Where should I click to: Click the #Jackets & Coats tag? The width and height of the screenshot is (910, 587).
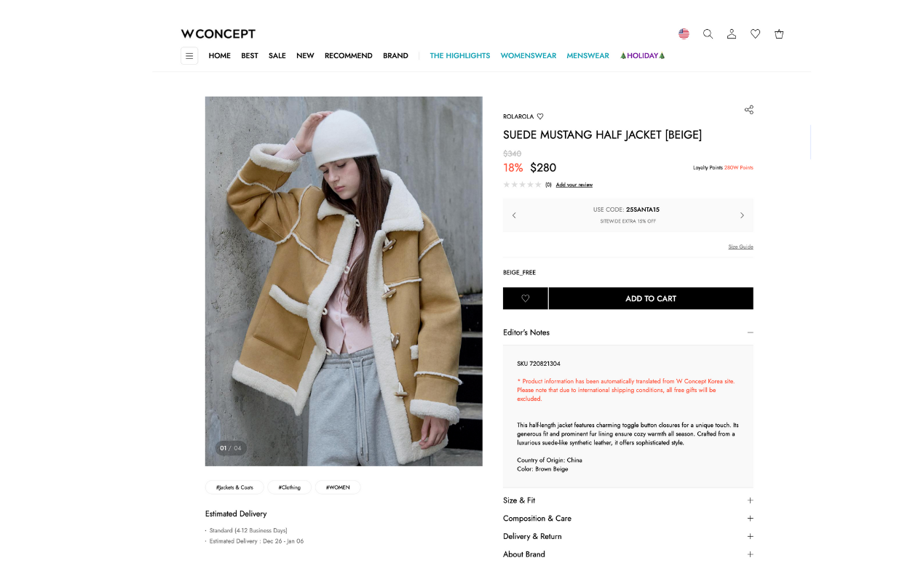coord(234,487)
